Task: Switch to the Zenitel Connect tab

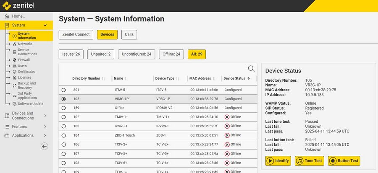Action: (x=76, y=34)
